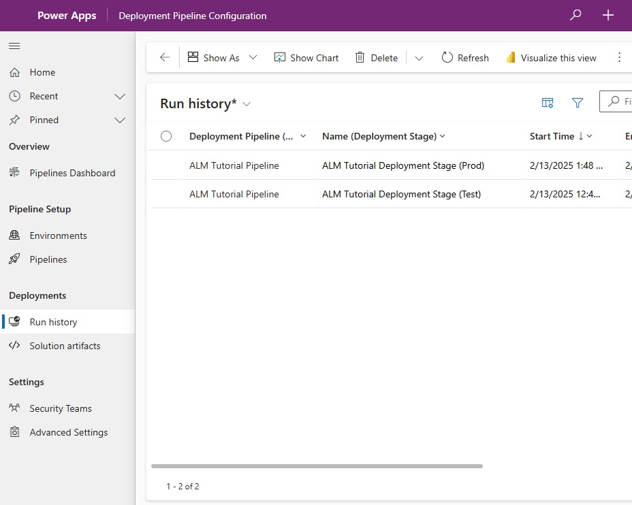Viewport: 632px width, 505px height.
Task: Open the Edit columns icon
Action: [548, 103]
